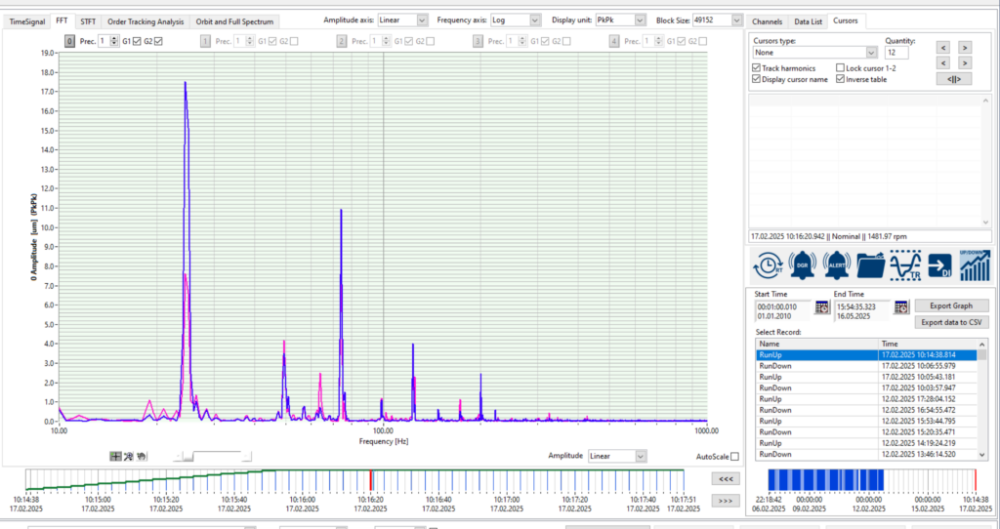Switch to the TimeSignal tab
Screen dimensions: 1000x529
pyautogui.click(x=27, y=21)
